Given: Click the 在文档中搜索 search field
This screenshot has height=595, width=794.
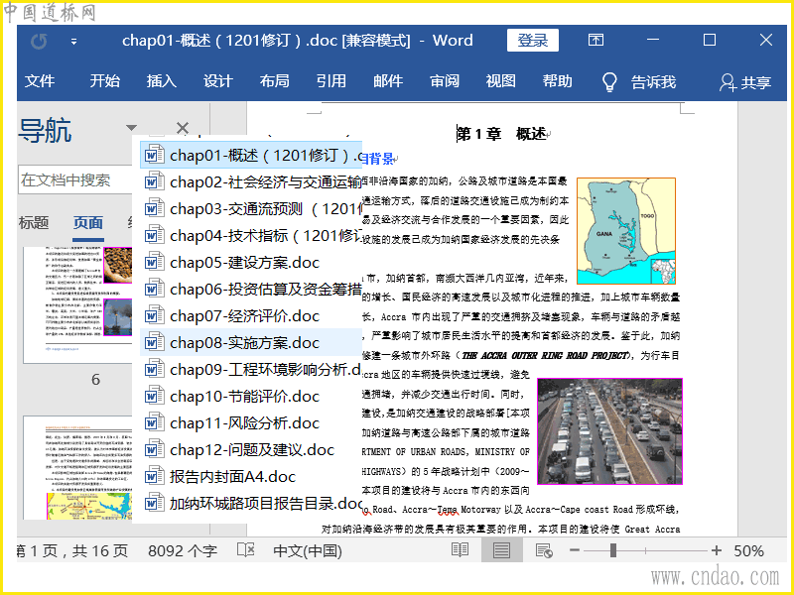Looking at the screenshot, I should (76, 179).
